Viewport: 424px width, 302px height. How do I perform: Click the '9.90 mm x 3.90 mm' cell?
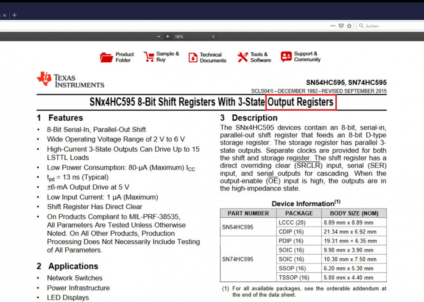[x=354, y=250]
